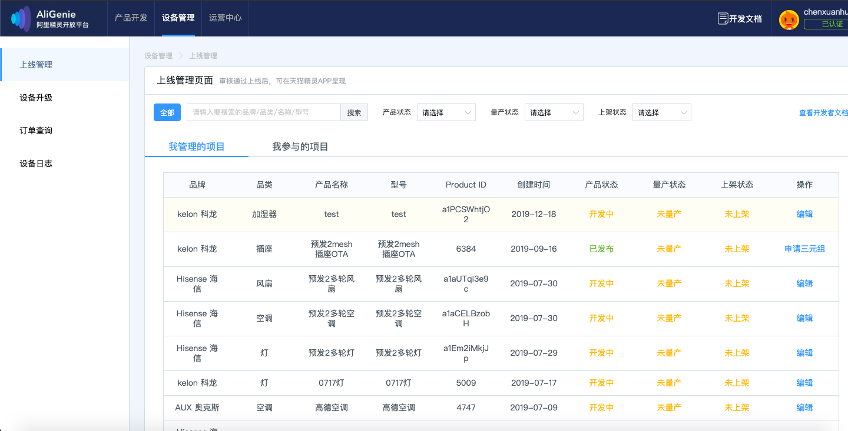Viewport: 848px width, 431px height.
Task: Open the 量产状态 filter dropdown
Action: (554, 112)
